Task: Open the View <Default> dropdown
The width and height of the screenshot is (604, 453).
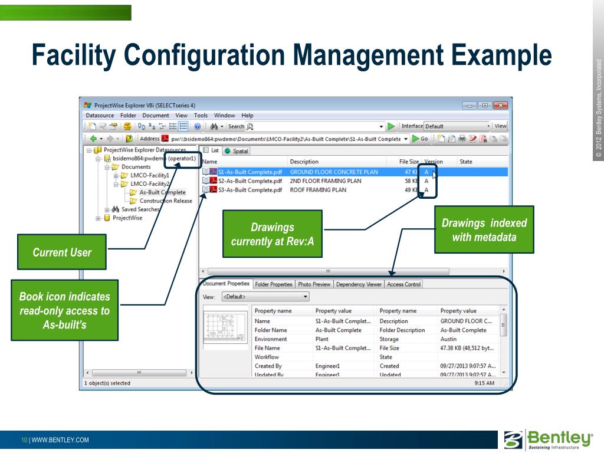Action: tap(265, 297)
